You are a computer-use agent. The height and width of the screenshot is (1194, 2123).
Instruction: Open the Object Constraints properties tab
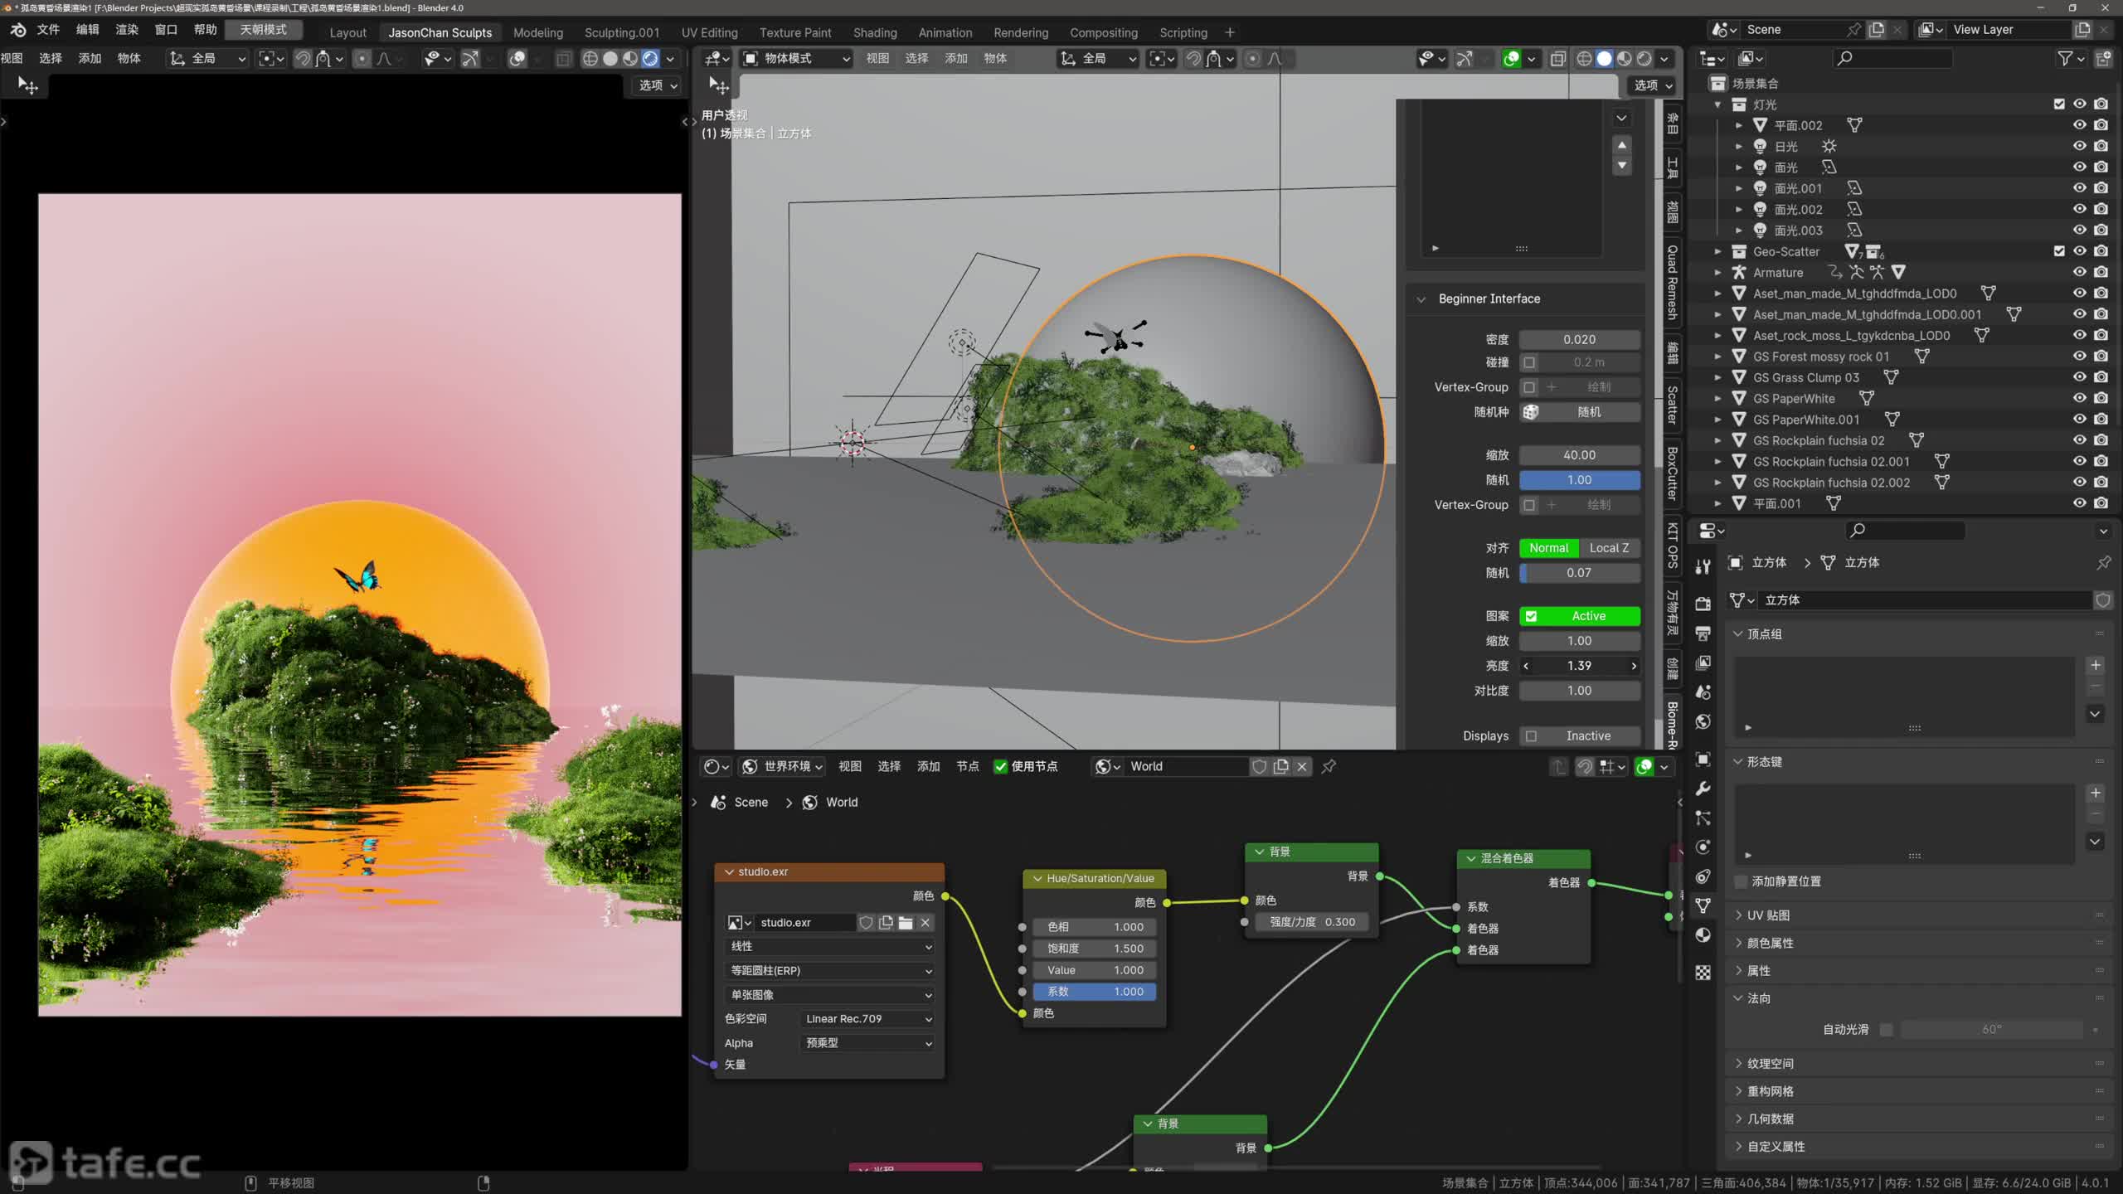click(1703, 876)
